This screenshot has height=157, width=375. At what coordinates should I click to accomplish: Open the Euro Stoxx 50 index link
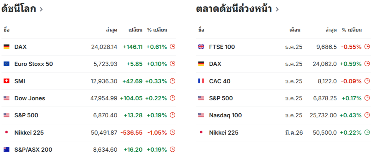pyautogui.click(x=33, y=64)
